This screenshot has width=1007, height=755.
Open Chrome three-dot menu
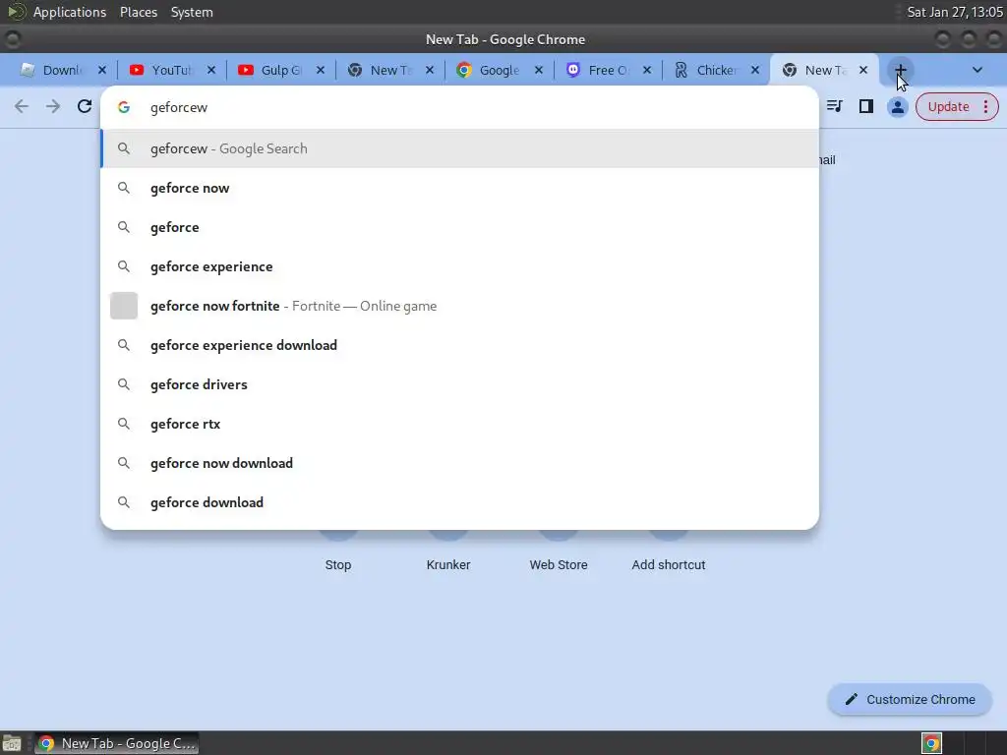point(985,106)
